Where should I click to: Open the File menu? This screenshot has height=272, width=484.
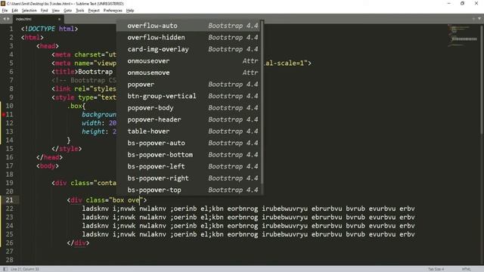point(5,11)
